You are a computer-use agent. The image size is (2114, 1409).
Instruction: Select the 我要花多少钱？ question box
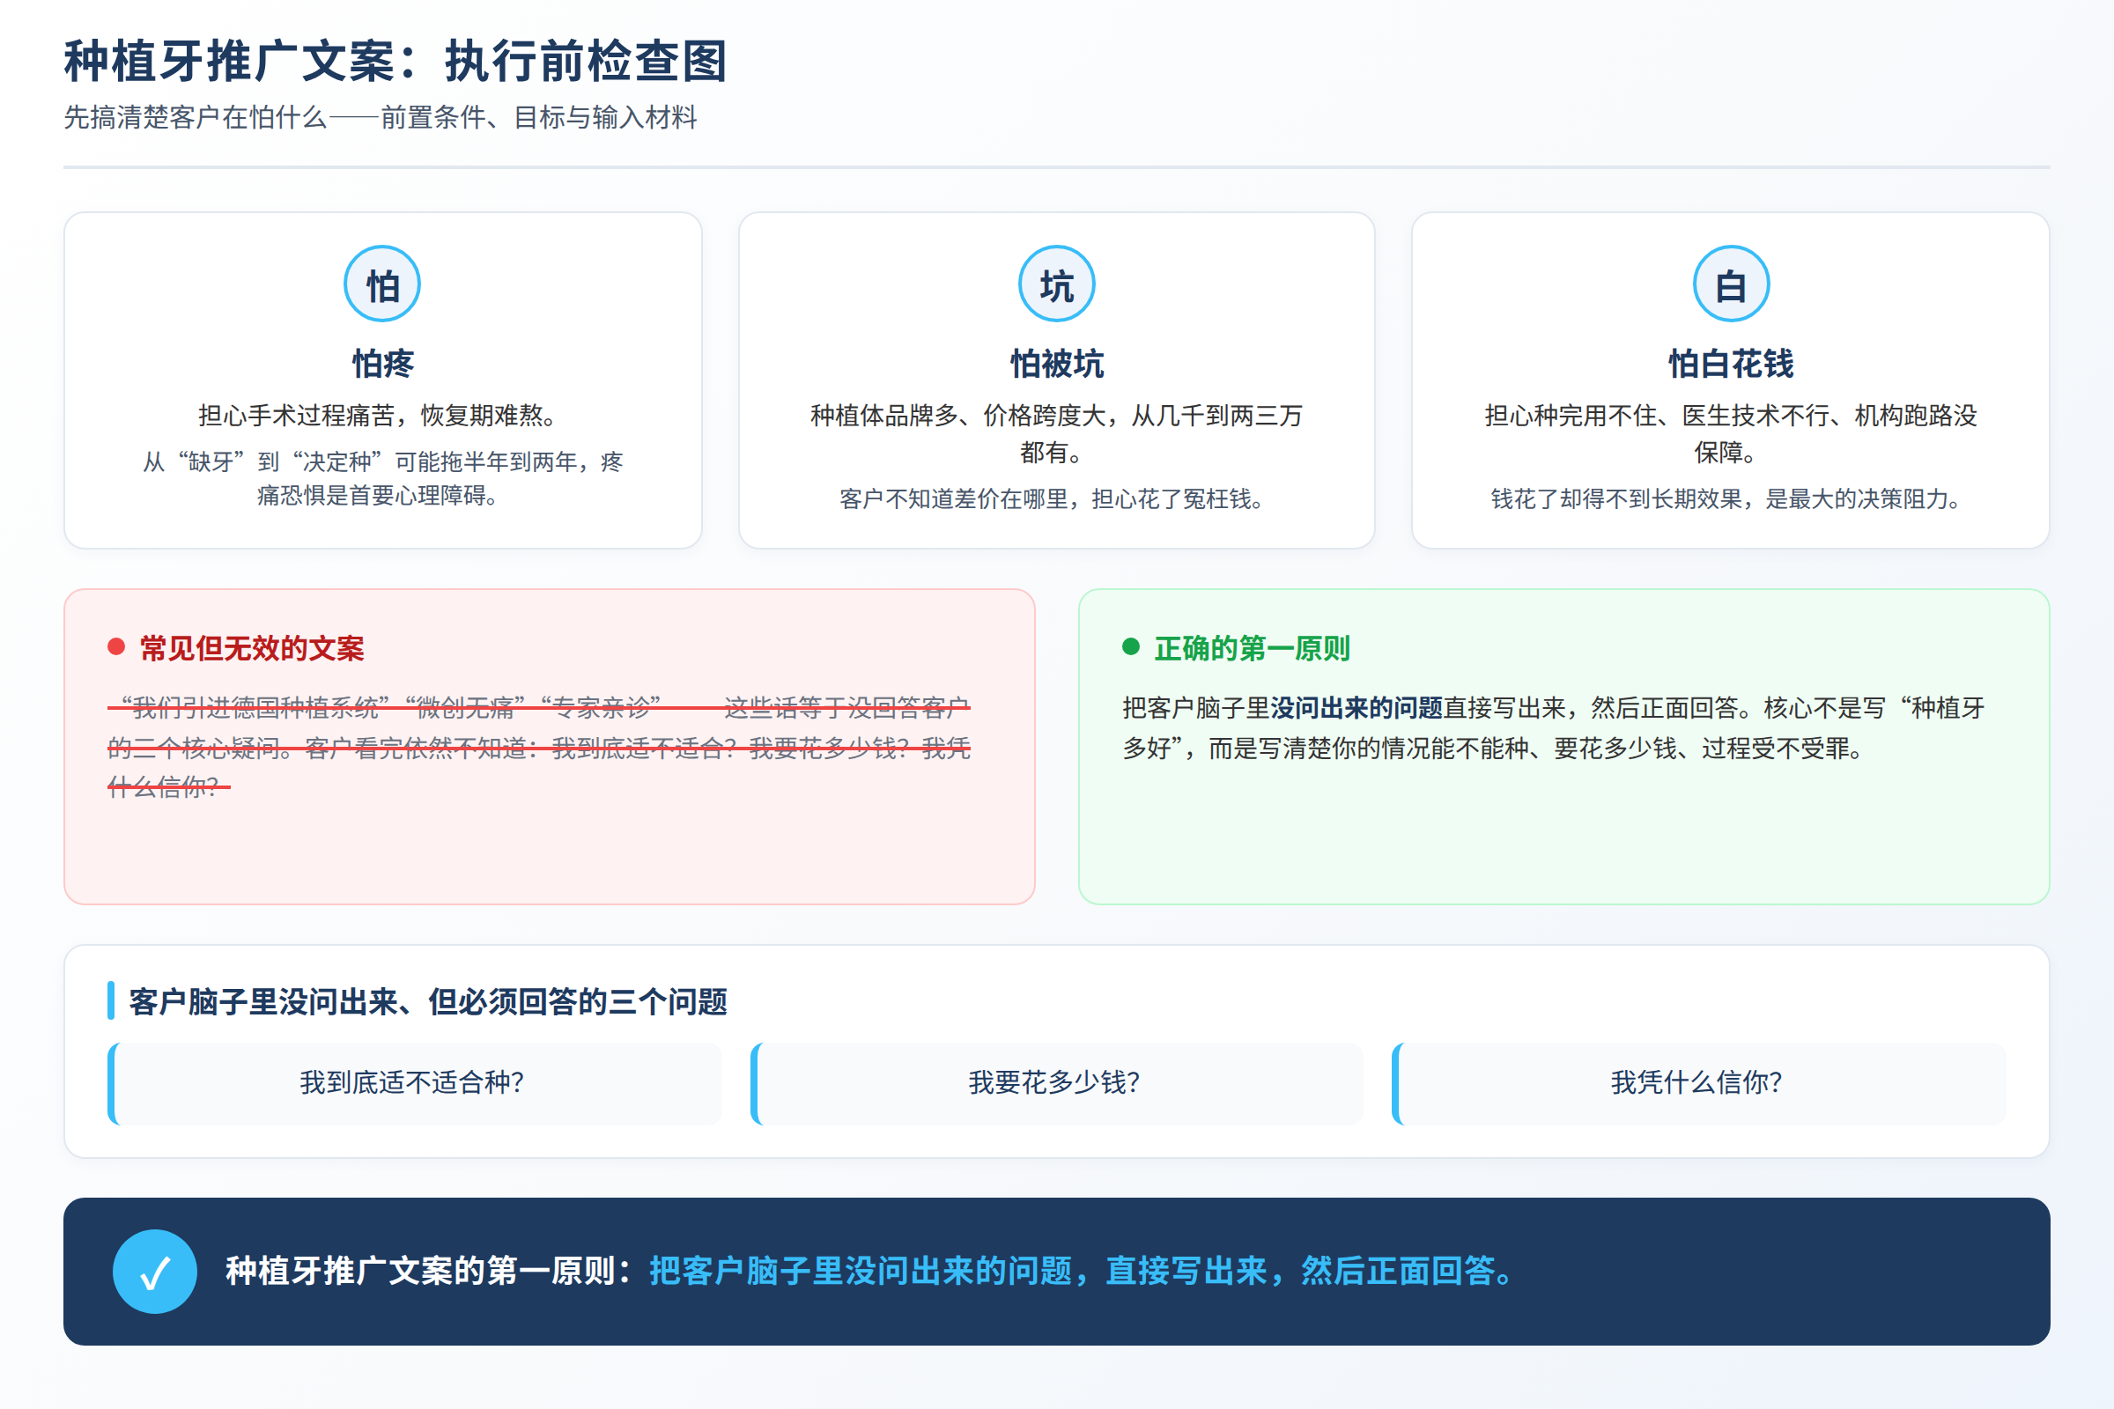pyautogui.click(x=1056, y=1083)
